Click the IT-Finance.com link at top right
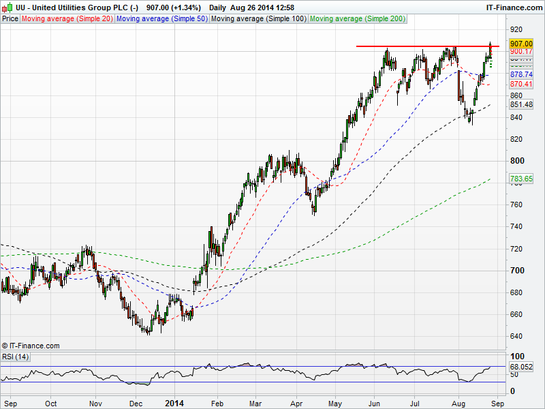Image resolution: width=545 pixels, height=409 pixels. (514, 7)
